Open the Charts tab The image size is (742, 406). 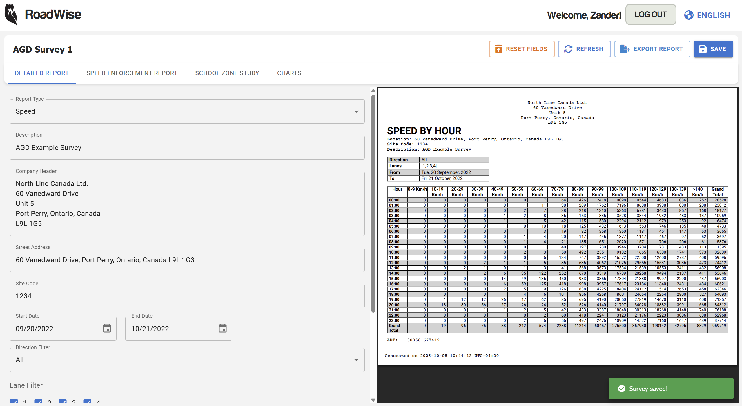tap(289, 73)
